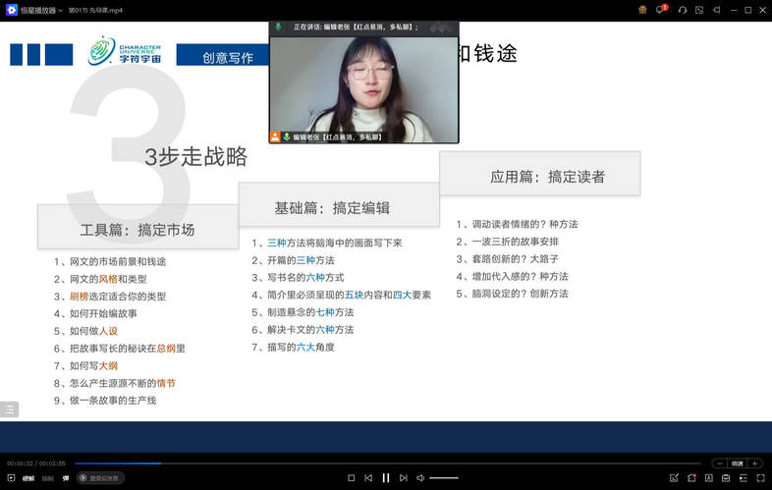Viewport: 772px width, 490px height.
Task: Click the gift box icon in title bar
Action: click(x=642, y=9)
